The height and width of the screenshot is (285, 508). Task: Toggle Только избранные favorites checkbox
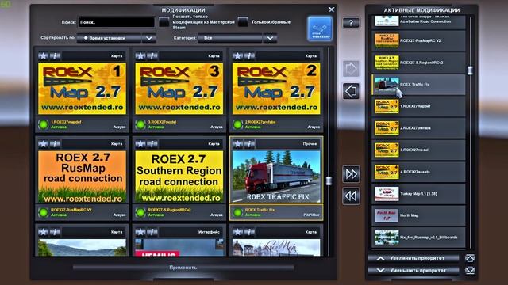click(x=243, y=22)
